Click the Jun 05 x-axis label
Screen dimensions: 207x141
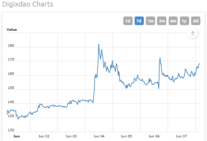(x=126, y=136)
